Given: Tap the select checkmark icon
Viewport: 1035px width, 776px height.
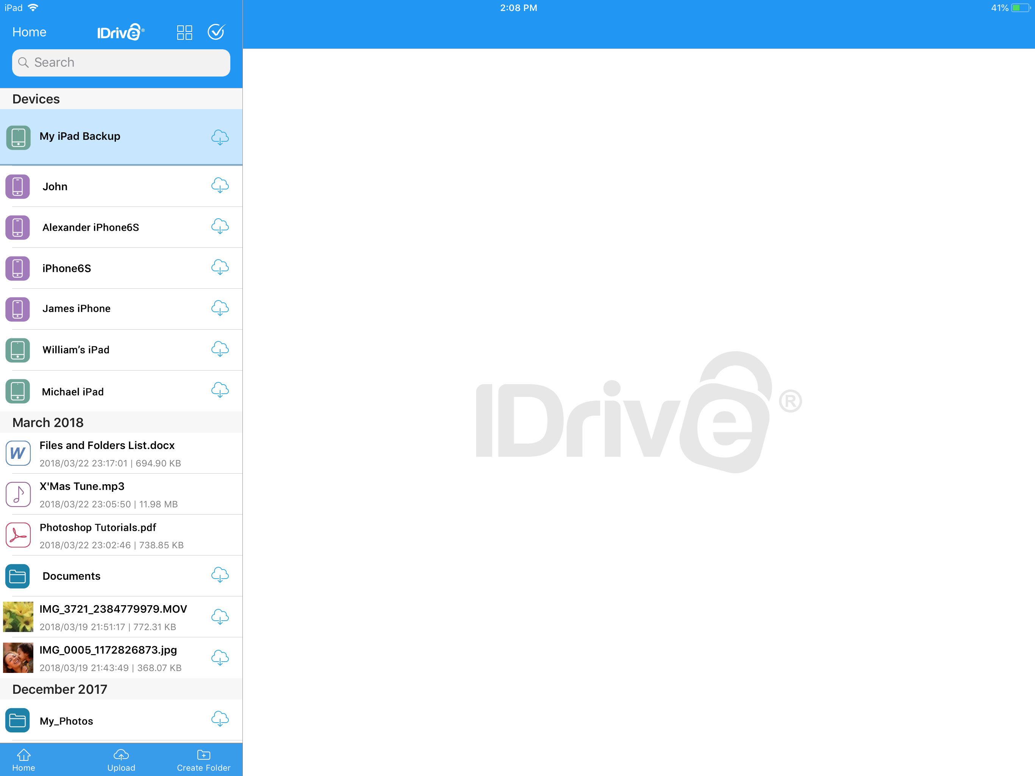Looking at the screenshot, I should 216,32.
